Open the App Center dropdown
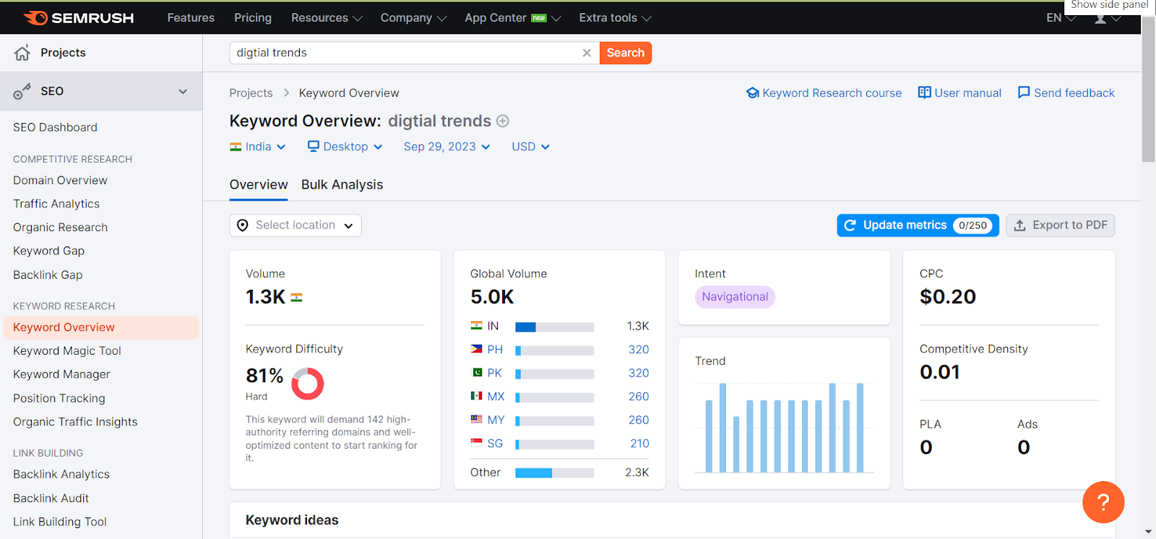 tap(512, 18)
